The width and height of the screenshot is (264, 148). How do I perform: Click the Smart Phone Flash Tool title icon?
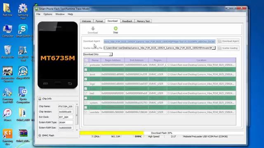click(37, 9)
